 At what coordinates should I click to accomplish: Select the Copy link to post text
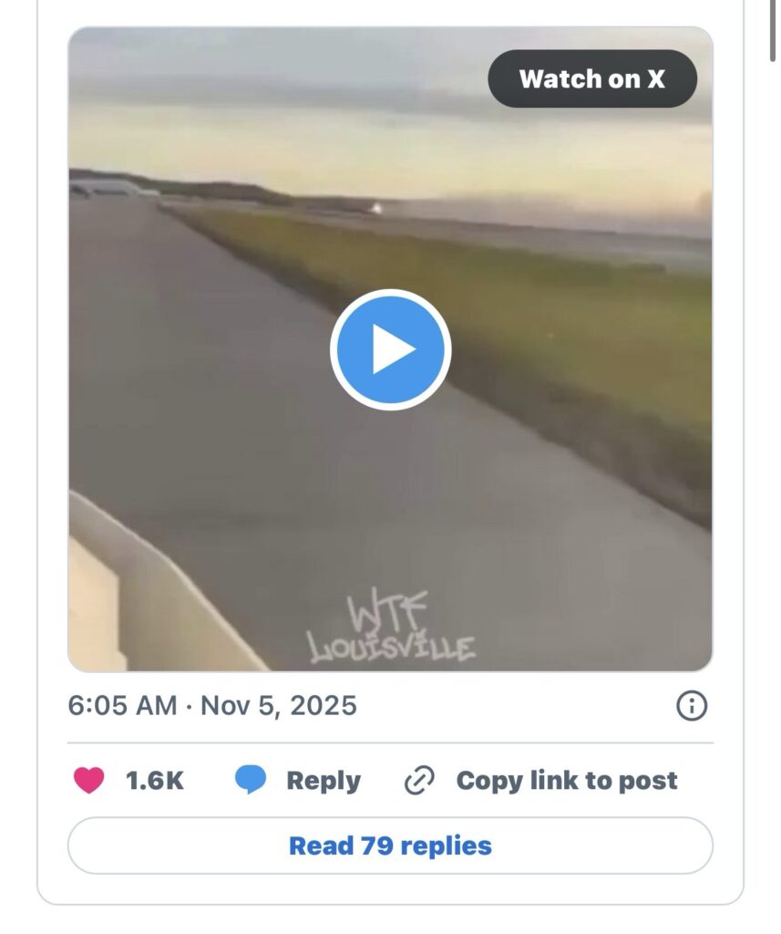pos(567,781)
